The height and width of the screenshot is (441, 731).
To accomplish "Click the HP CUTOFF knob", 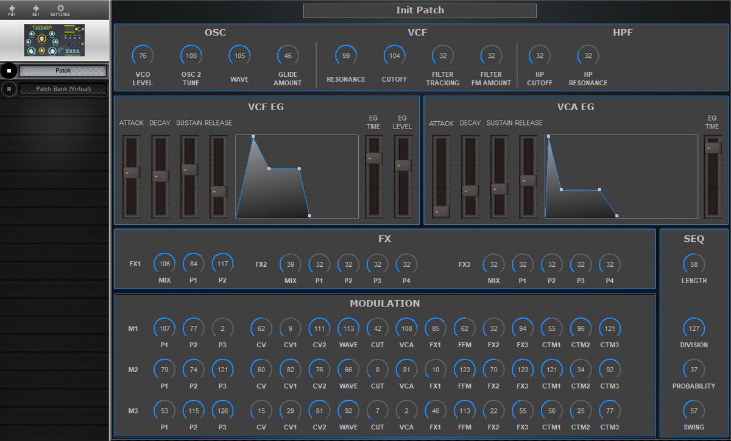I will tap(540, 56).
